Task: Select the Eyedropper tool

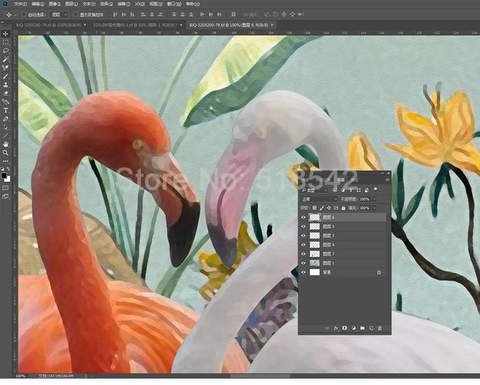Action: tap(6, 68)
